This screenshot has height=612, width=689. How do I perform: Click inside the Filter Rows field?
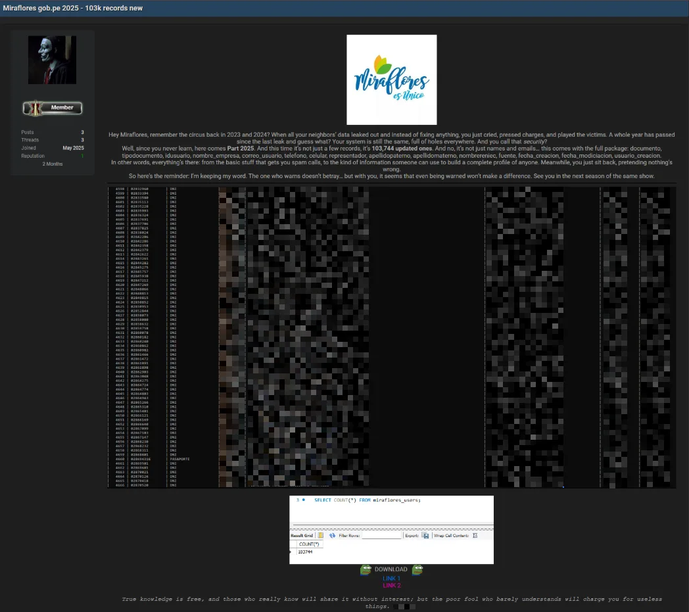(x=381, y=536)
